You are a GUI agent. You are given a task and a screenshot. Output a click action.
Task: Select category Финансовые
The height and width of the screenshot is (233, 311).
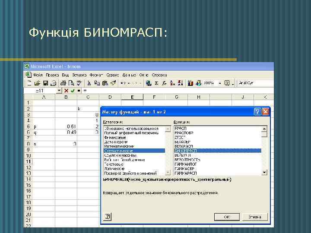(134, 138)
